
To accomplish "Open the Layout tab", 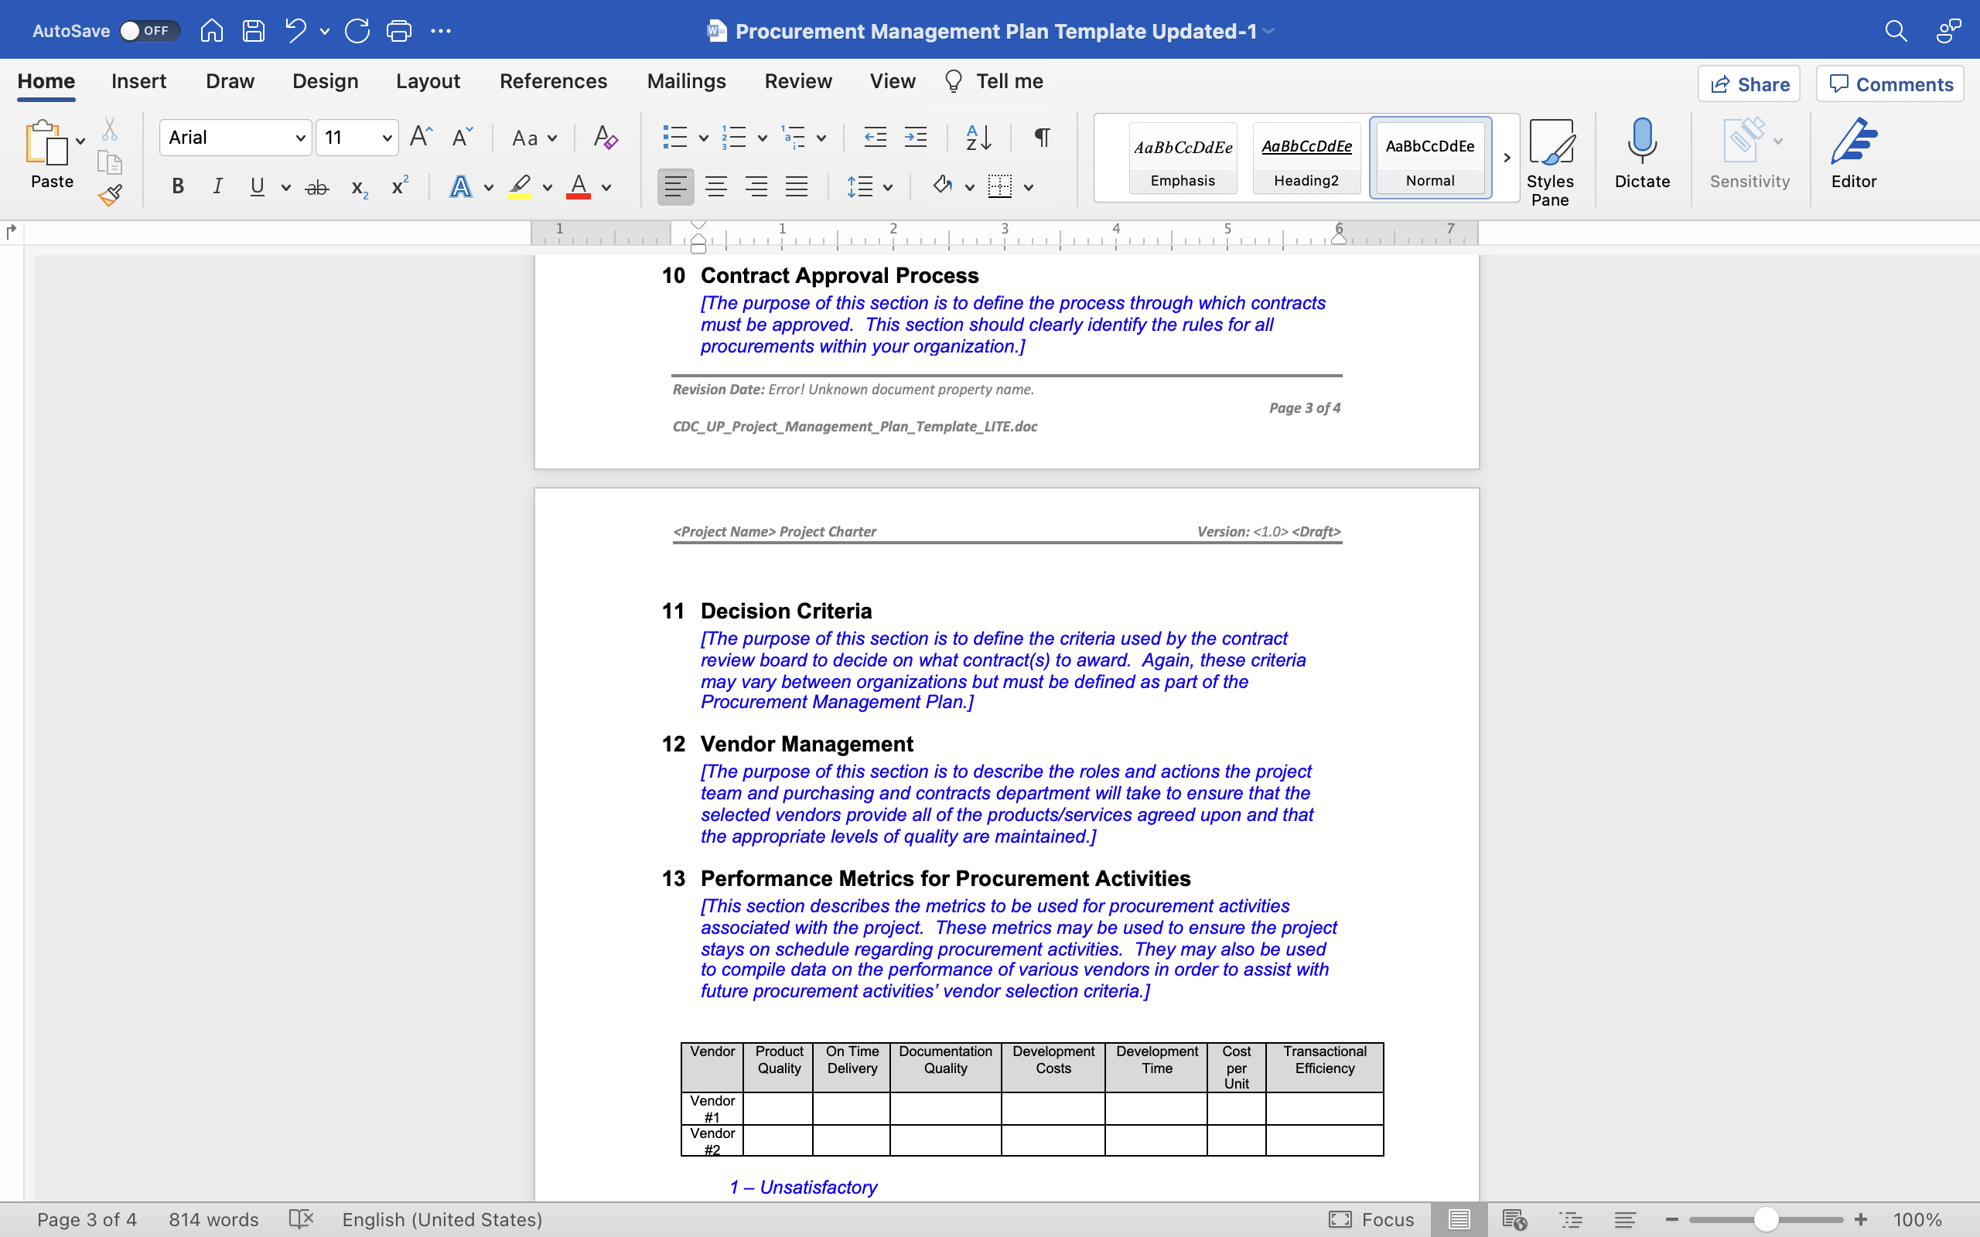I will point(428,81).
